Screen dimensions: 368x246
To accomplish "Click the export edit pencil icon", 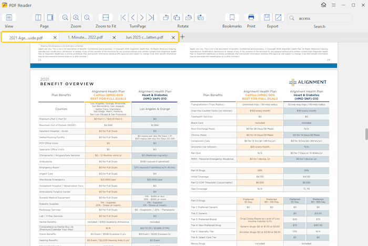I will [x=278, y=17].
